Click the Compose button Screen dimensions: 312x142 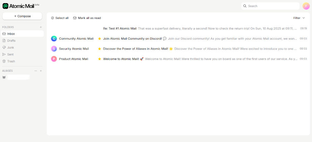click(22, 16)
